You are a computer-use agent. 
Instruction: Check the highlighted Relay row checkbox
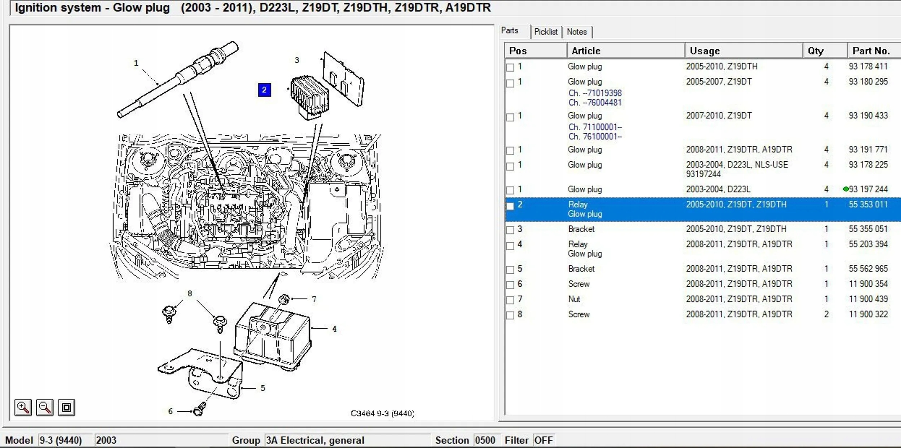510,206
